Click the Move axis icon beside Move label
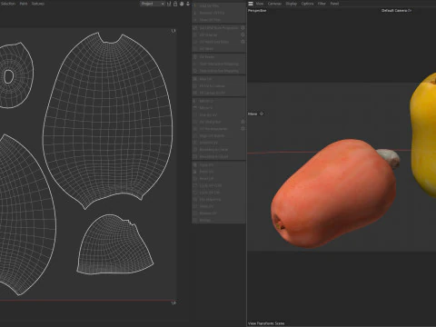The image size is (436, 327). pyautogui.click(x=262, y=114)
